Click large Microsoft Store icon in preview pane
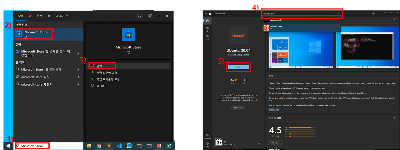Screen dimensions: 400x150 128,35
